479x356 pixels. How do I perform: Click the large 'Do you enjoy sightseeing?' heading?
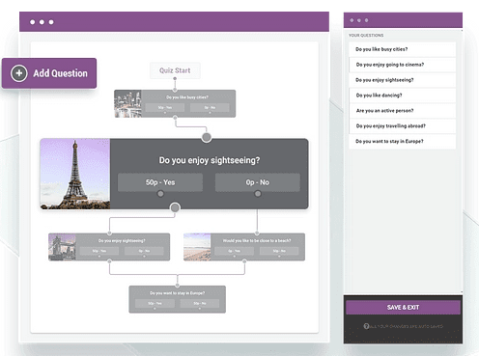point(210,160)
